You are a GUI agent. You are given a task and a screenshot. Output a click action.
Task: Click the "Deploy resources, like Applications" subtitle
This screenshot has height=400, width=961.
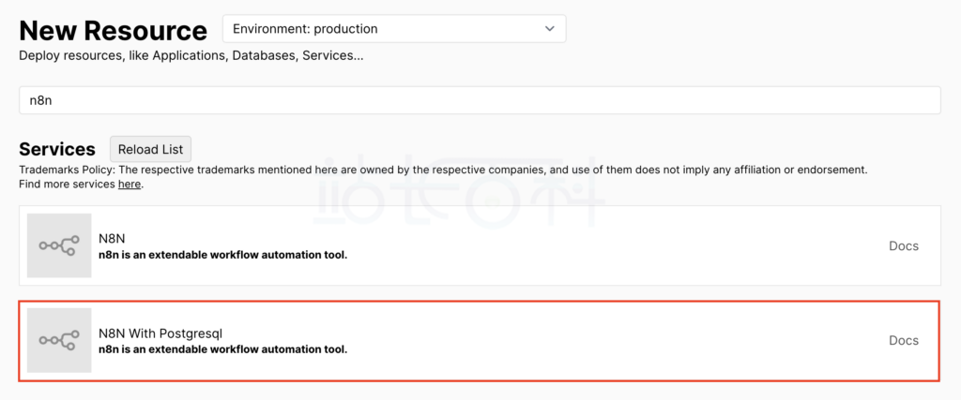tap(191, 55)
